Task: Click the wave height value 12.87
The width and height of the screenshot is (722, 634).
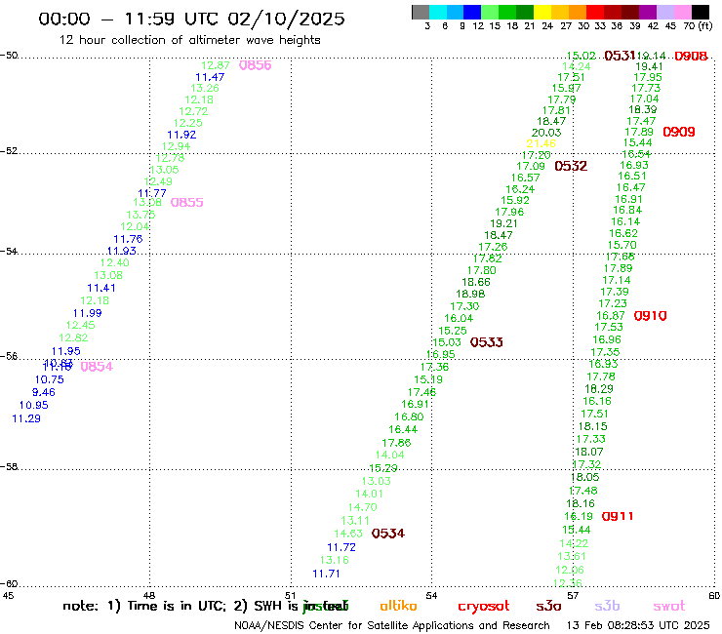Action: 216,65
